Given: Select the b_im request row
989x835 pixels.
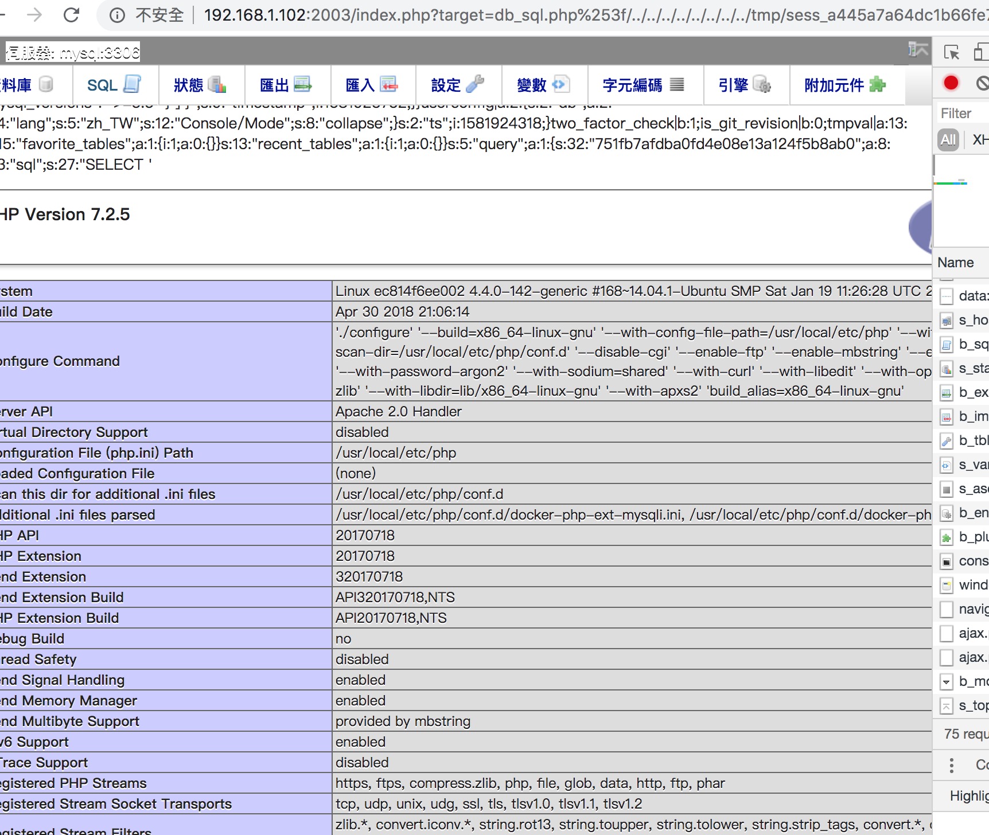Looking at the screenshot, I should (963, 416).
